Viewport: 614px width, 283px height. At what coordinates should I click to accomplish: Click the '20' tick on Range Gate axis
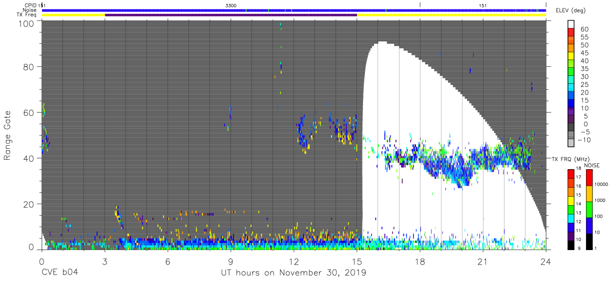(x=29, y=204)
